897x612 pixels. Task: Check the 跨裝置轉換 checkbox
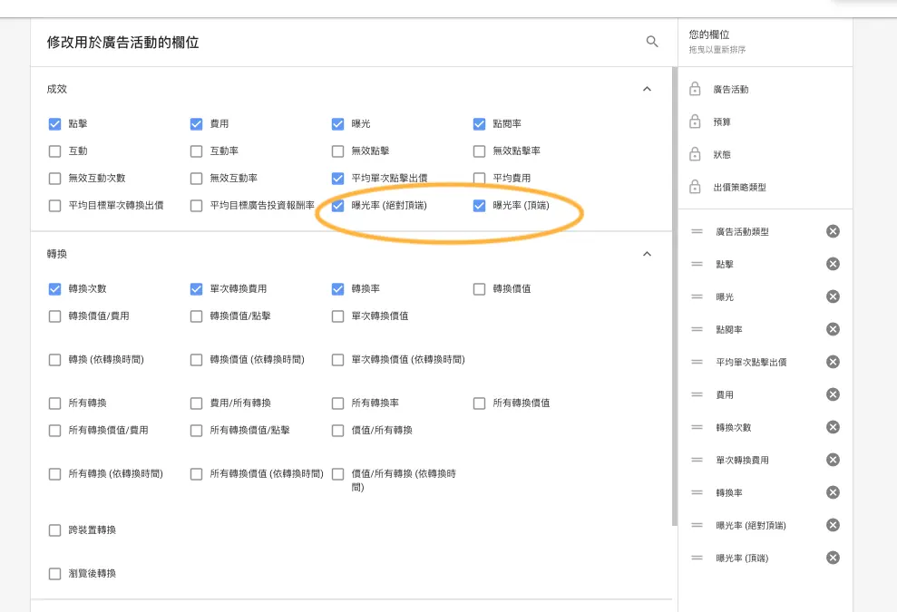55,529
